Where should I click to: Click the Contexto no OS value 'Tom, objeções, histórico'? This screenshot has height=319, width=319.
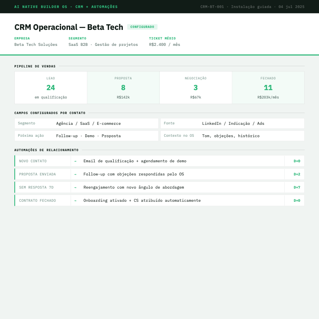click(x=231, y=136)
